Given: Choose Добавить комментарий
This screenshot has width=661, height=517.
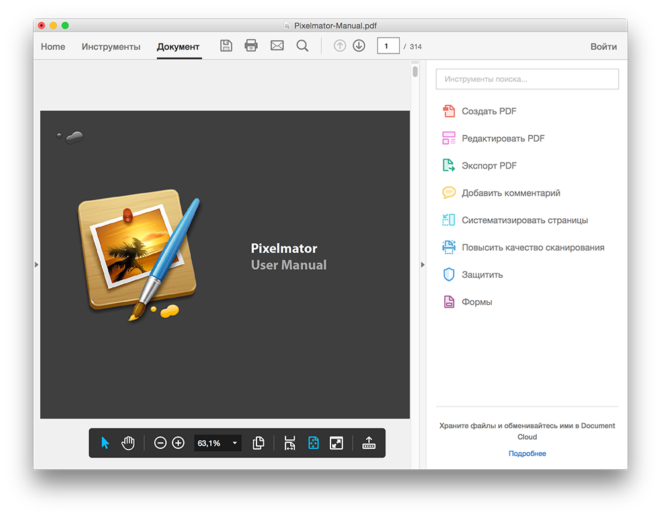Looking at the screenshot, I should click(511, 192).
